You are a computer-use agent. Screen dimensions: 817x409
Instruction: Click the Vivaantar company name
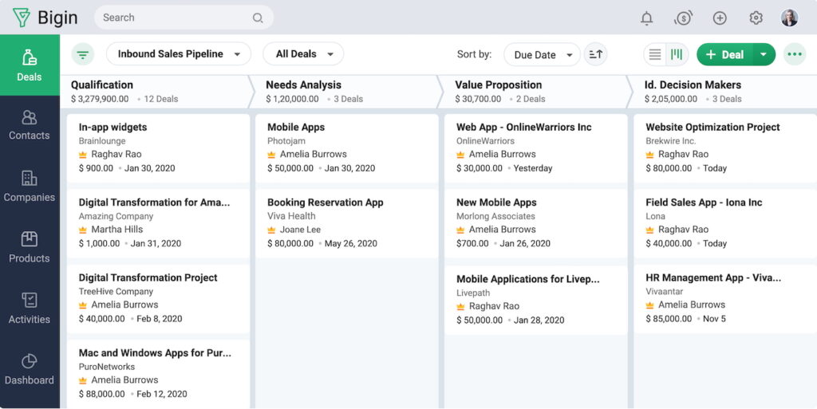(665, 291)
